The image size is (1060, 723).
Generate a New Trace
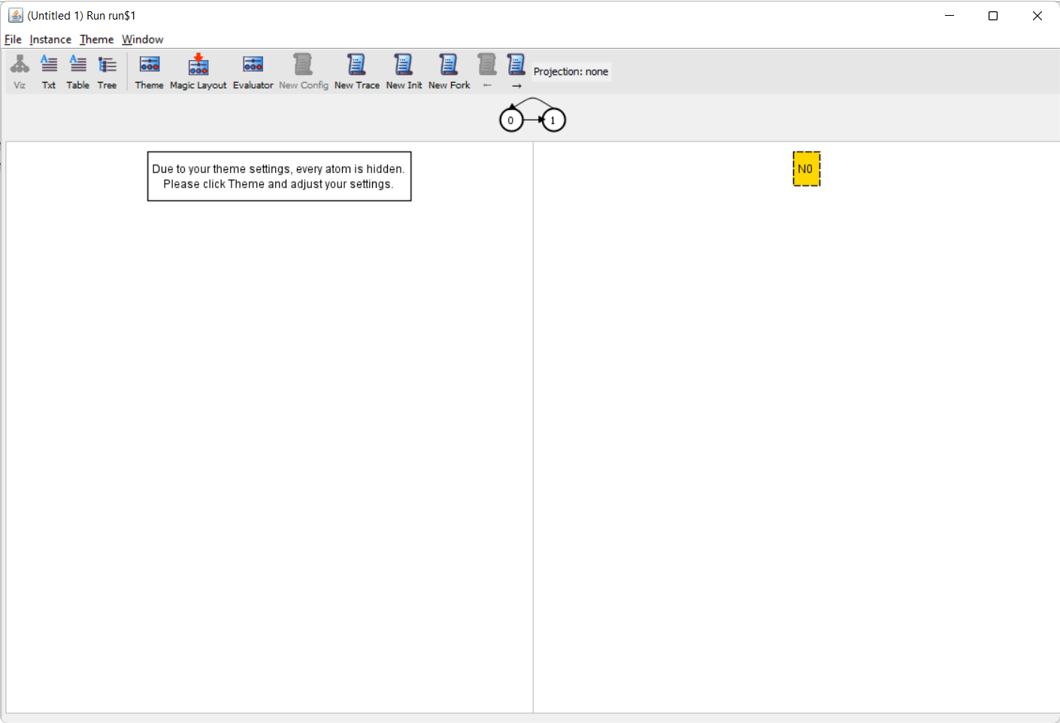(357, 72)
